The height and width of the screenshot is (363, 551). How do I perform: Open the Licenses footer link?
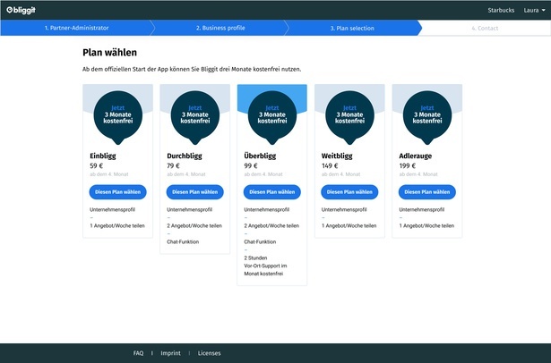(209, 353)
